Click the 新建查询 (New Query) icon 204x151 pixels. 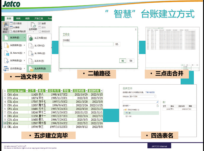(6, 26)
